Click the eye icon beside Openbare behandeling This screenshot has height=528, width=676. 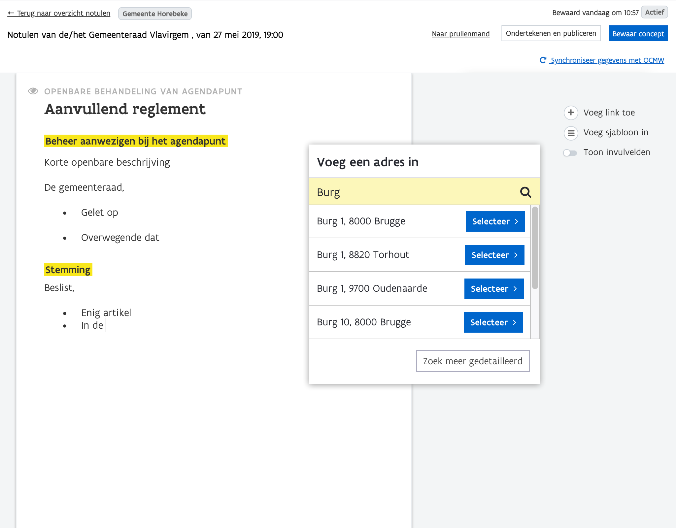pos(33,91)
